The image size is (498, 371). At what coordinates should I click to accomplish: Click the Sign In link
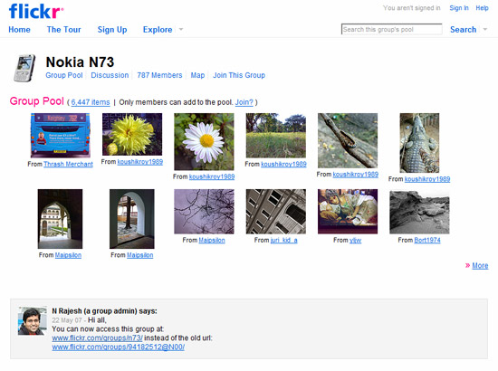(459, 8)
